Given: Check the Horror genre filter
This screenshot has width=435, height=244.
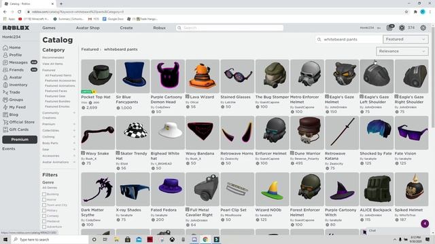Looking at the screenshot, I should pyautogui.click(x=44, y=200).
